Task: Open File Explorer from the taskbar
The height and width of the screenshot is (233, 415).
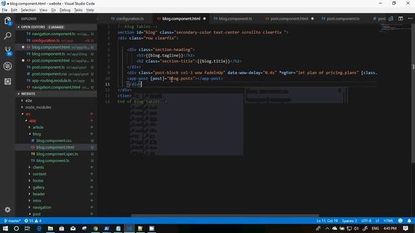Action: coord(51,228)
